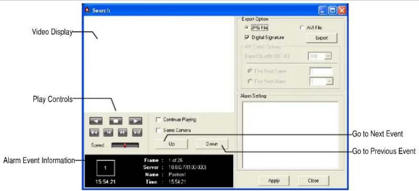Click the white video display area
The width and height of the screenshot is (419, 191).
click(159, 64)
